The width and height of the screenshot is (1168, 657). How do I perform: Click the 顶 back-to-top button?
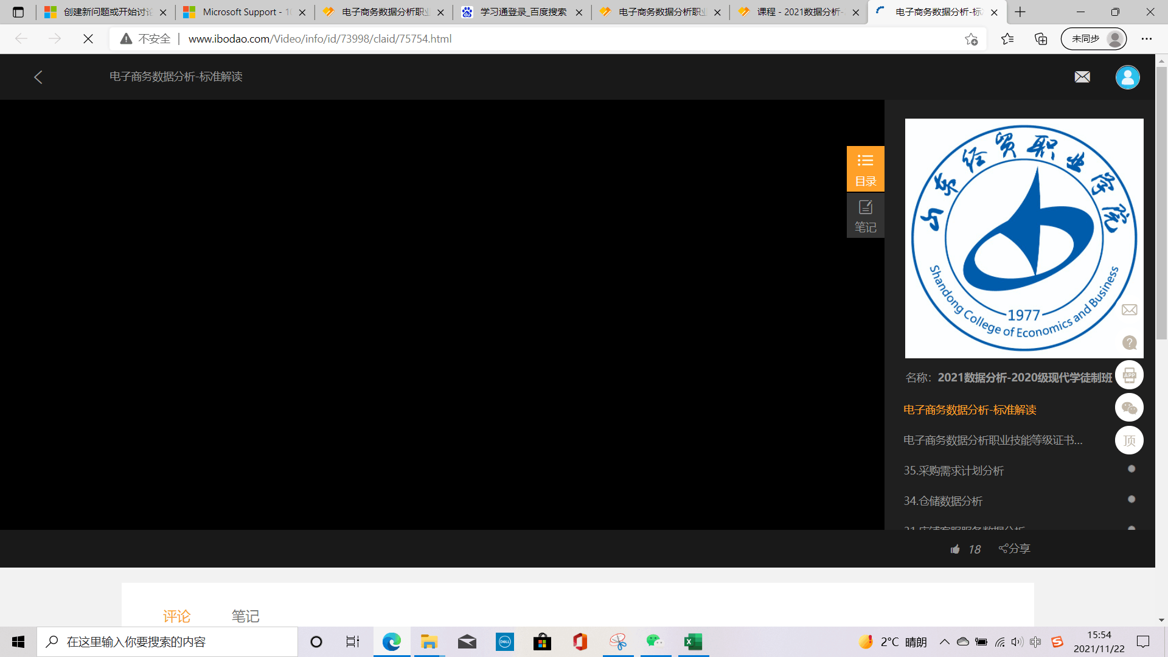[1129, 440]
